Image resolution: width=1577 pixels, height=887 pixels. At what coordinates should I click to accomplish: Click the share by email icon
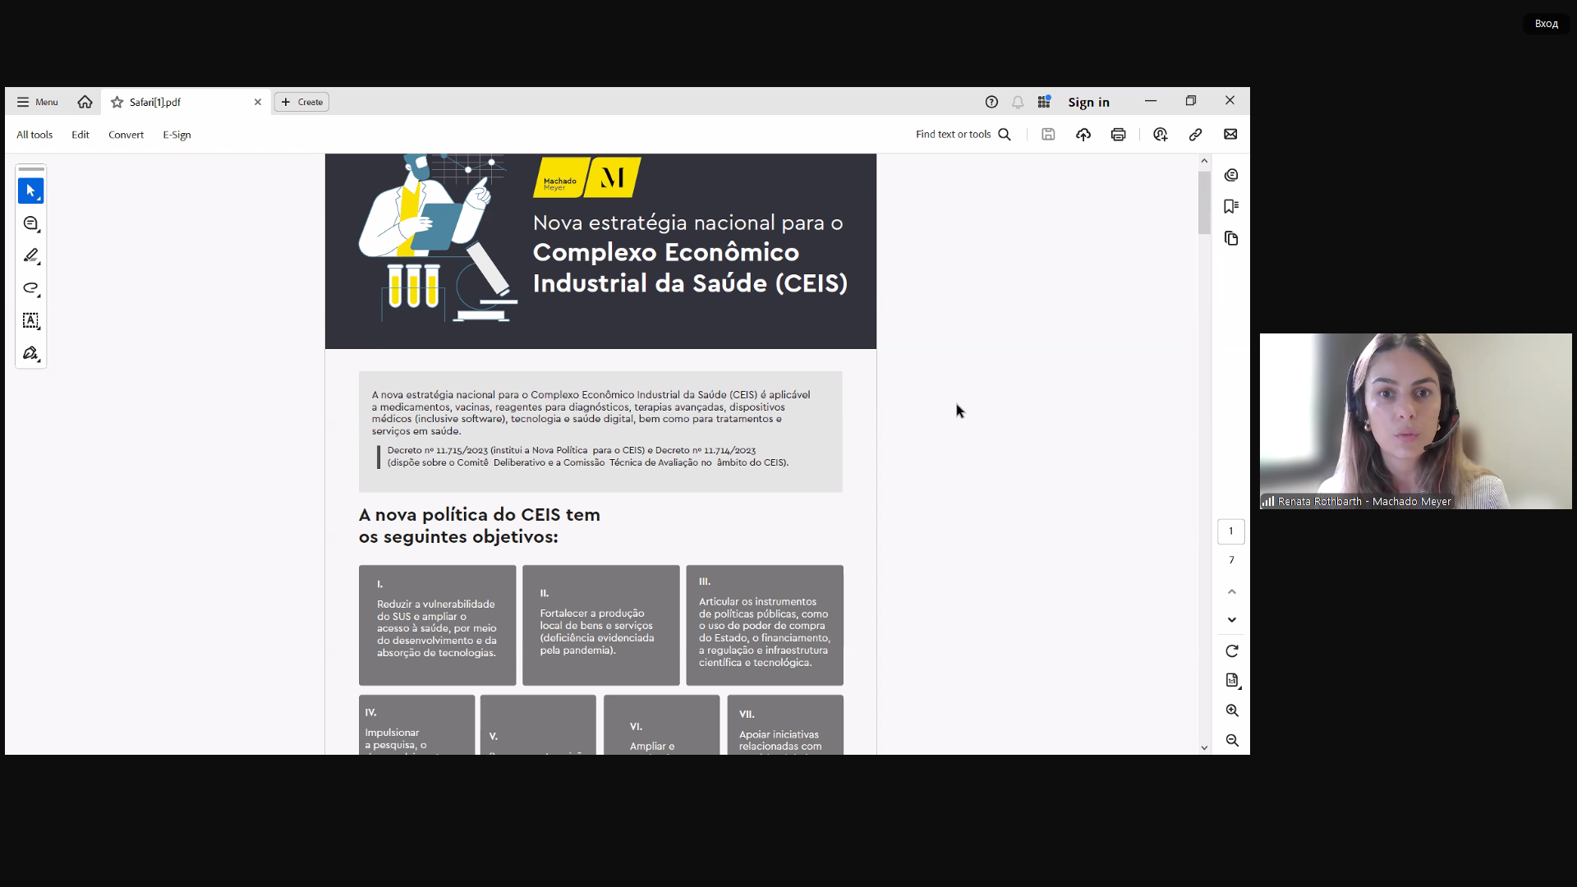tap(1230, 135)
